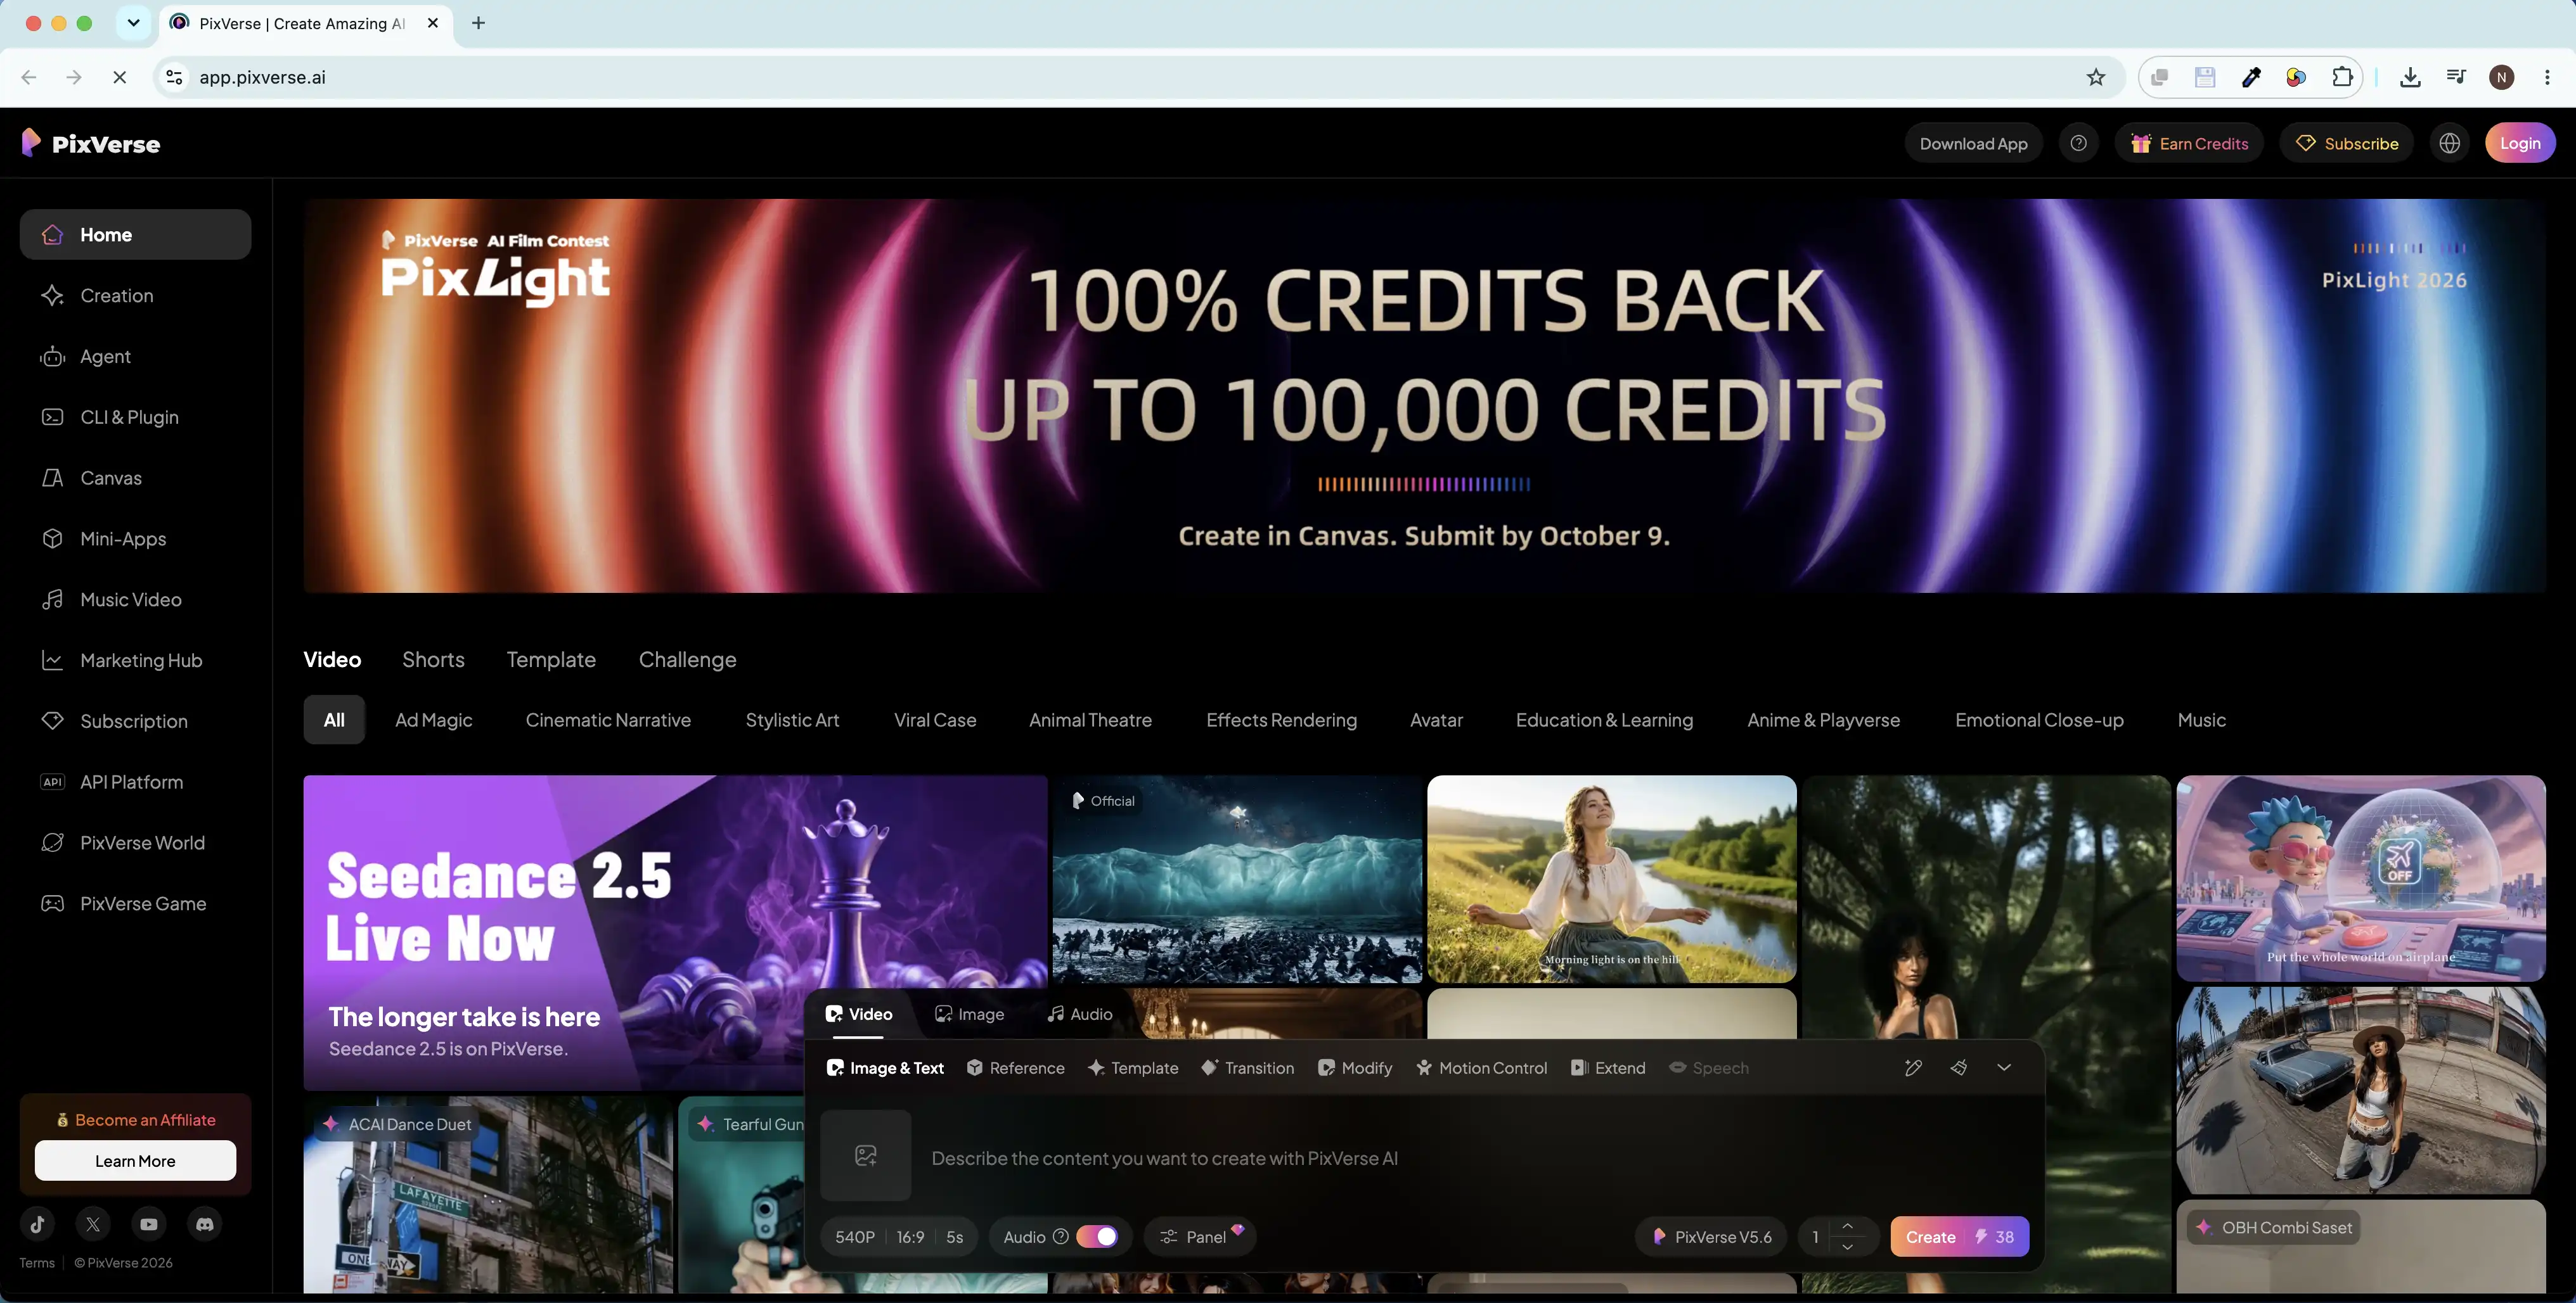Open the Panel settings options

coord(1199,1236)
